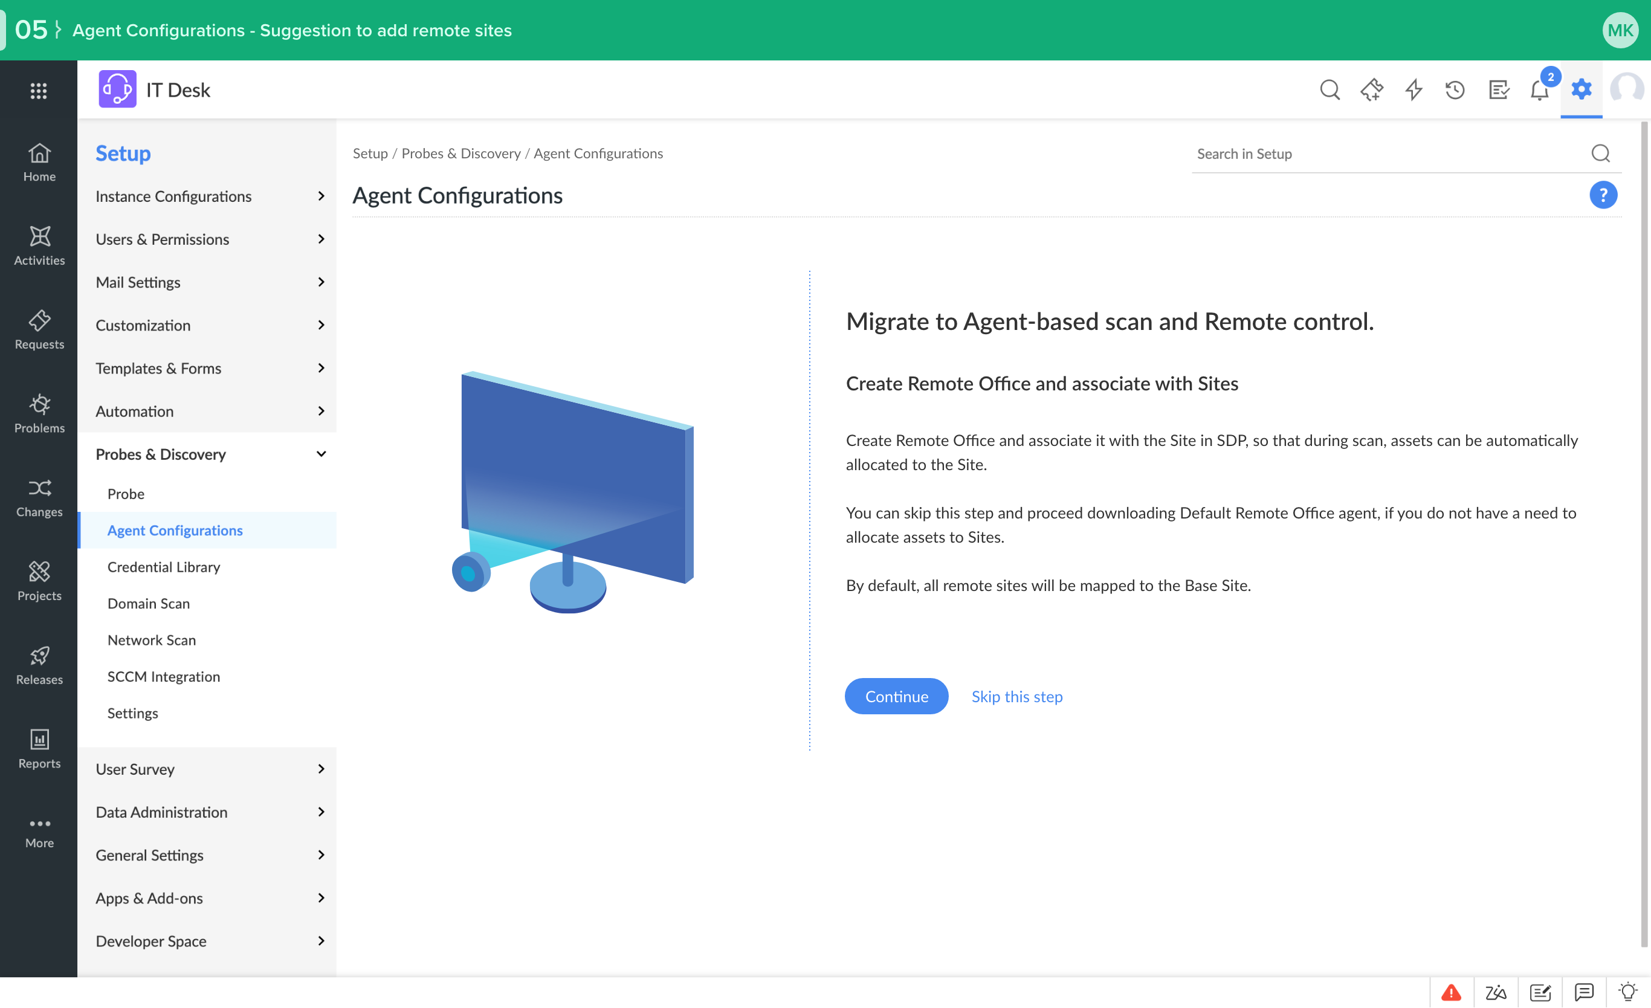Click the page vertical scrollbar
1651x1008 pixels.
coord(1644,534)
